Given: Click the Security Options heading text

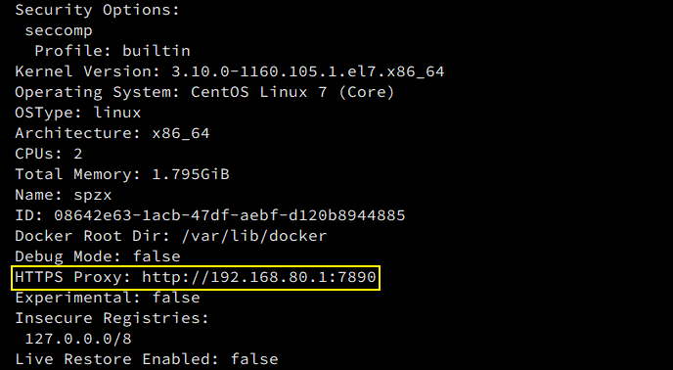Looking at the screenshot, I should tap(98, 10).
